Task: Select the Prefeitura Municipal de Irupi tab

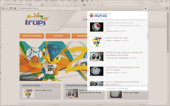Action: (x=15, y=5)
